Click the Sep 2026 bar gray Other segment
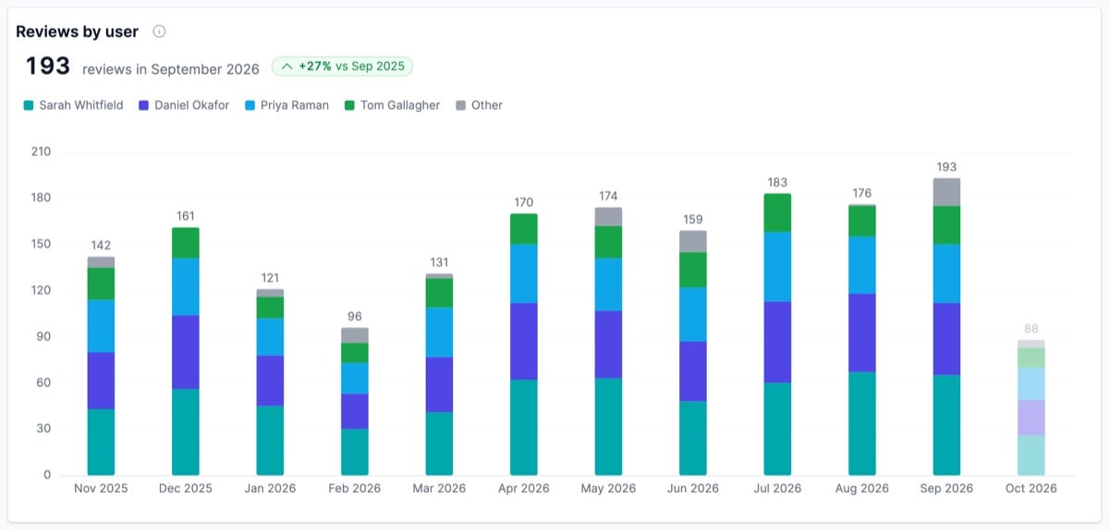The height and width of the screenshot is (530, 1109). pos(946,192)
